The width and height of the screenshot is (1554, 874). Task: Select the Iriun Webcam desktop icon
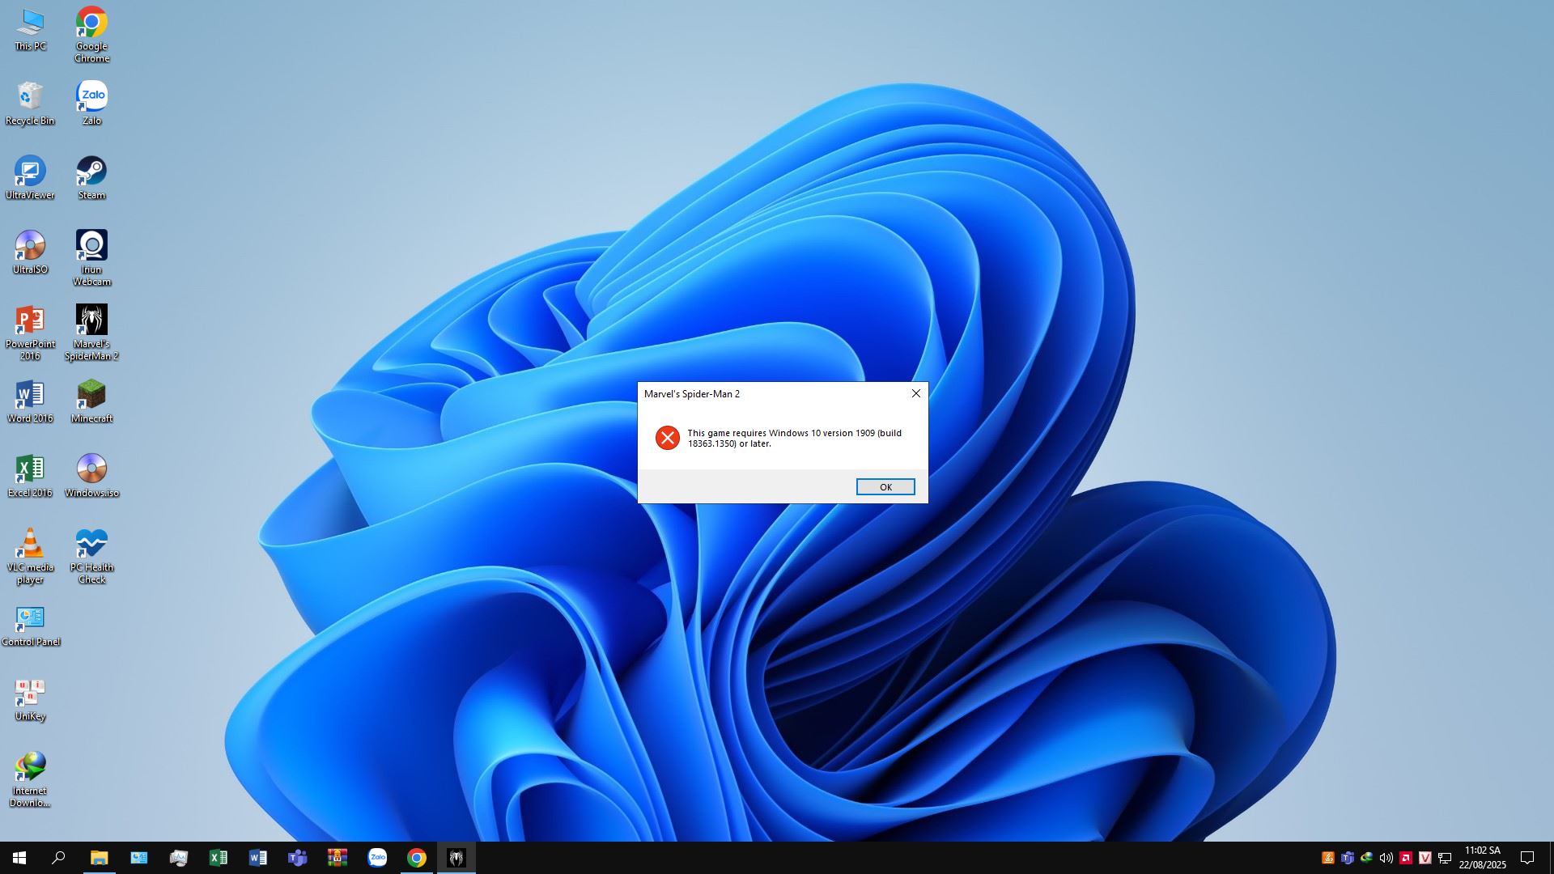pos(91,247)
